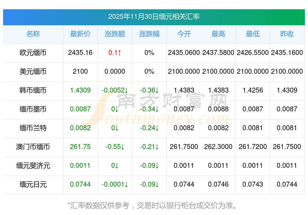Click the -0.55↓ change value
This screenshot has width=308, height=215.
(115, 147)
